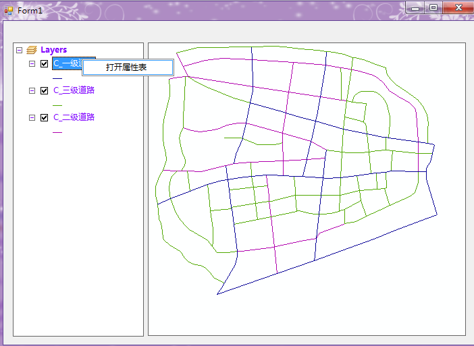Select the C_三级道路 layer name
Screen dimensions: 474x346
click(74, 90)
